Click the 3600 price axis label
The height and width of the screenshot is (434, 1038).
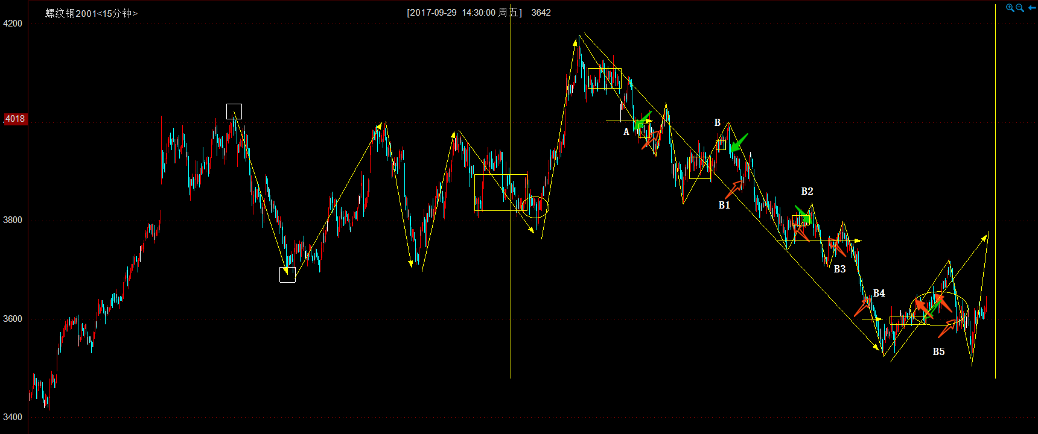13,319
